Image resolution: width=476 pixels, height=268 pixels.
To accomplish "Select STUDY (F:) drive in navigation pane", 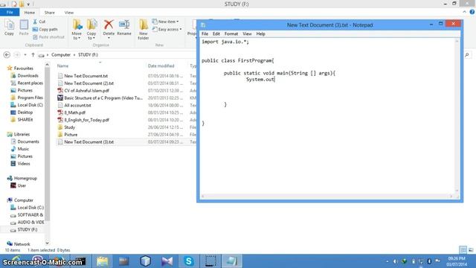I will coord(28,229).
